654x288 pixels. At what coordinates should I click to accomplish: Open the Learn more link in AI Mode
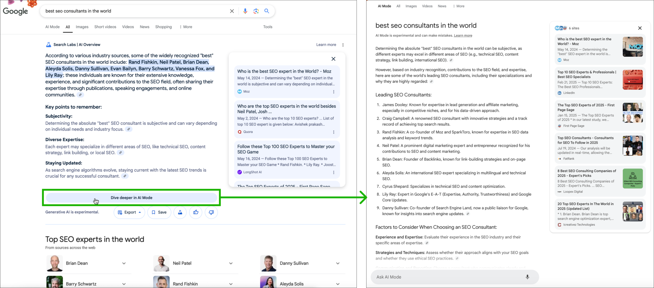[x=463, y=36]
